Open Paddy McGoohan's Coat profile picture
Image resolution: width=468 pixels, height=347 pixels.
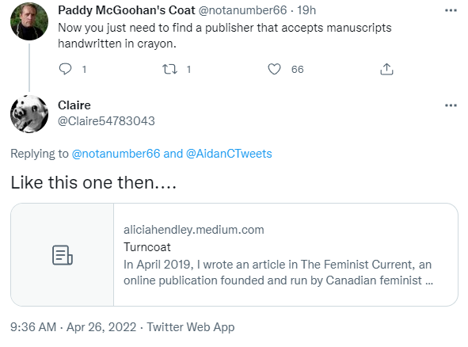pyautogui.click(x=29, y=21)
